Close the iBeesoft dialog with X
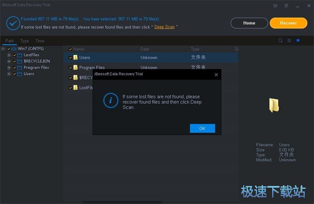Screen dimensions: 314x204 (x=216, y=75)
